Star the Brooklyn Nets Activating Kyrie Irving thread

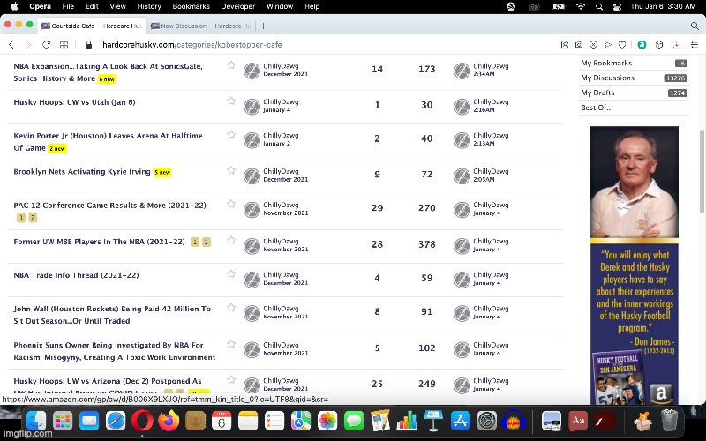tap(231, 171)
